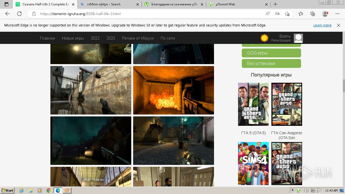345x194 pixels.
Task: Open Без установки category button
Action: pyautogui.click(x=271, y=64)
